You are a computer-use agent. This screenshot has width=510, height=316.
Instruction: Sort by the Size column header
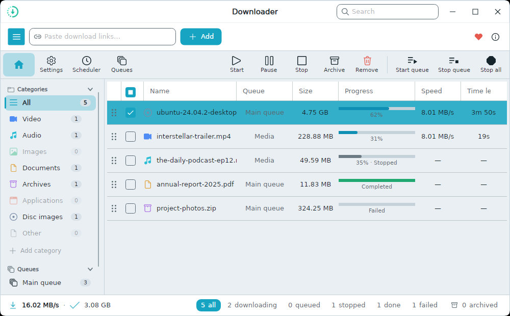[316, 91]
